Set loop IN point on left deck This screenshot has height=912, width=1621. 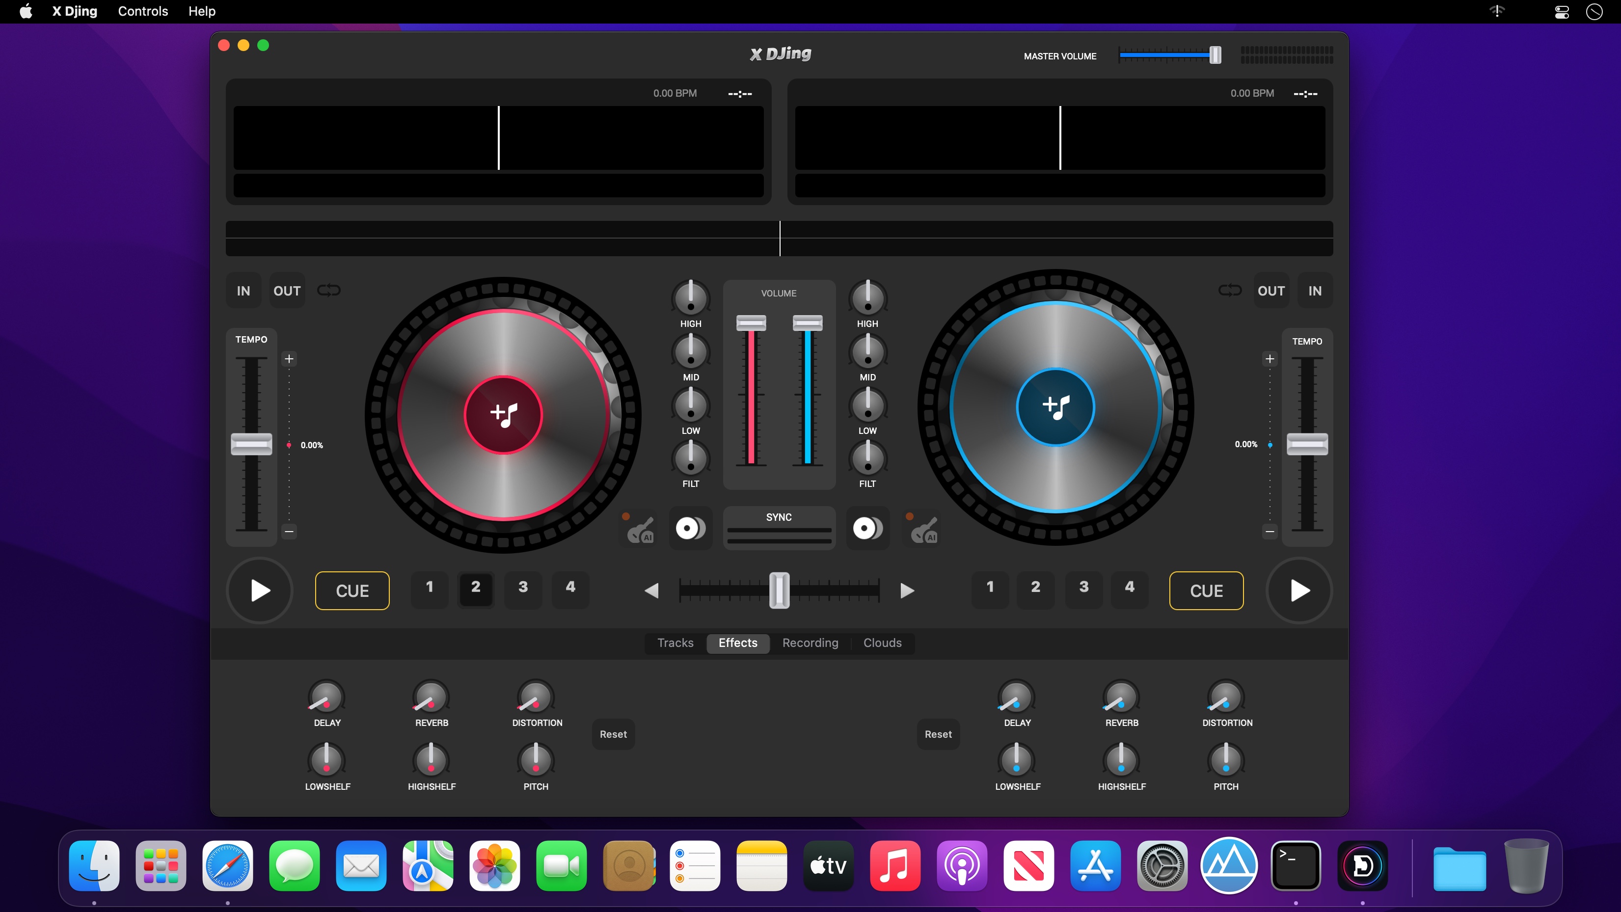coord(243,290)
